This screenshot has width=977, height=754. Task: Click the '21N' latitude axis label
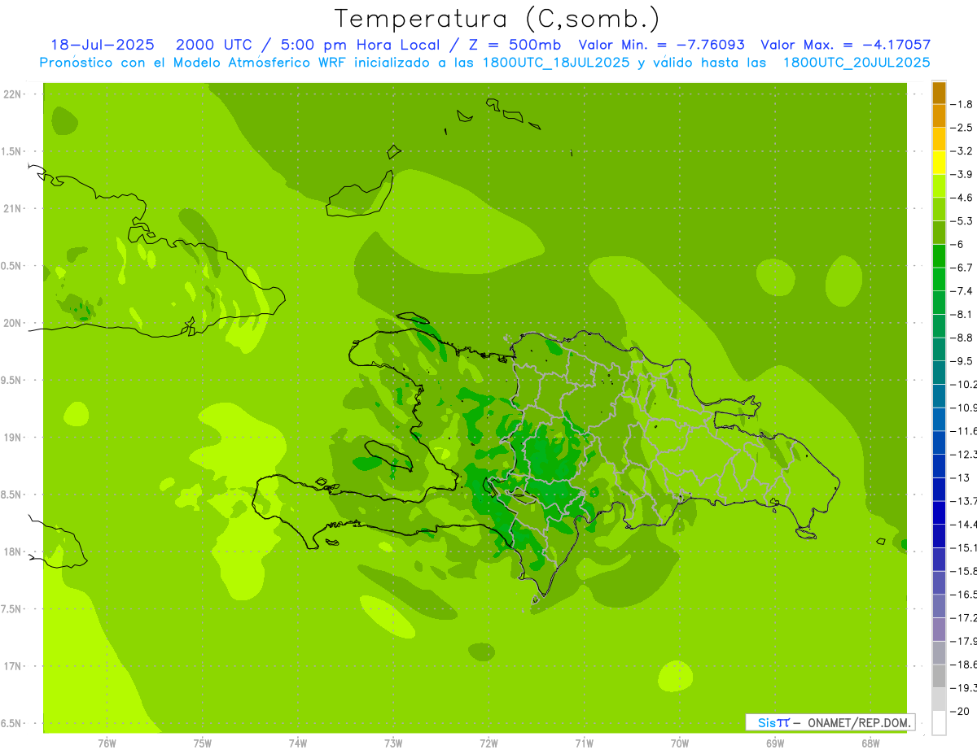[12, 208]
